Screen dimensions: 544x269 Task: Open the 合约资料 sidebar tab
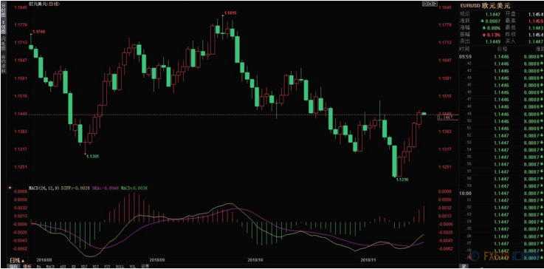3,63
